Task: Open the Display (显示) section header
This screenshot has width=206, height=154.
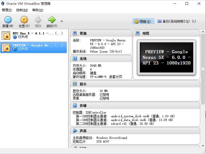Action: point(135,84)
